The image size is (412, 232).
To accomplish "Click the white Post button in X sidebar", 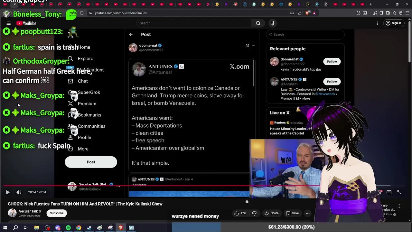I will click(x=91, y=162).
